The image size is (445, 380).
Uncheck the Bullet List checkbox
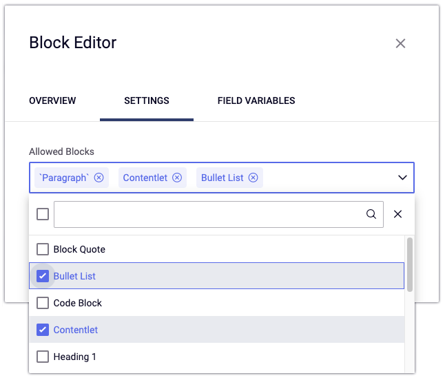[43, 276]
